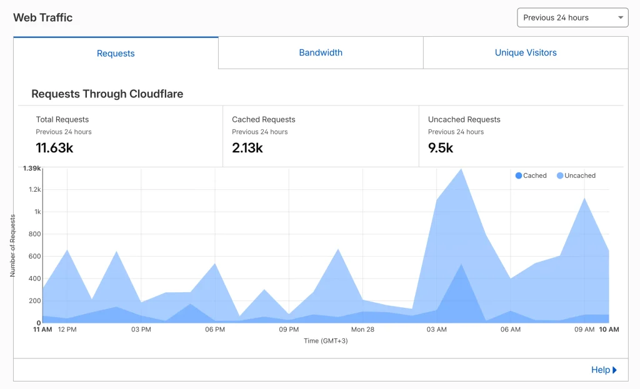Viewport: 640px width, 389px height.
Task: Click the 1.2k y-axis label
Action: 35,190
